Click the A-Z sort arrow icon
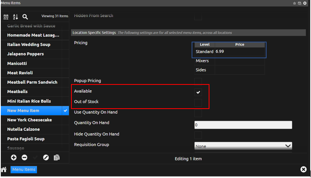This screenshot has width=311, height=178. click(15, 17)
